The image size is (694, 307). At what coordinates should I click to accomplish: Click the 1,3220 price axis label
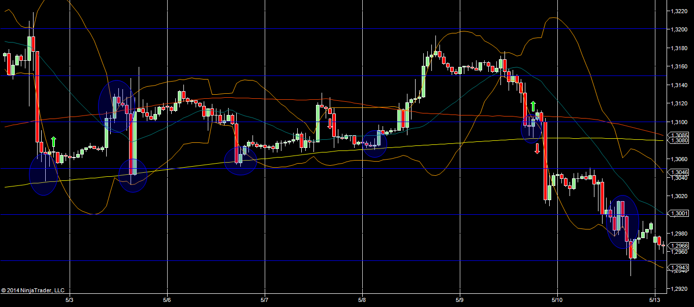pyautogui.click(x=680, y=11)
